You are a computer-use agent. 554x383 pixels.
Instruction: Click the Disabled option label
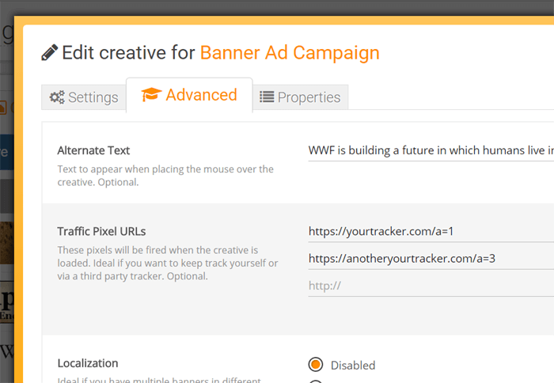(x=353, y=366)
